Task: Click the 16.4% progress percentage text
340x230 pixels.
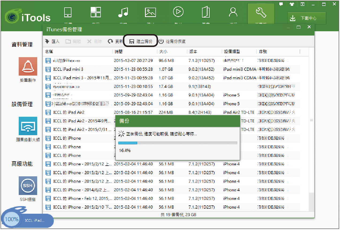Action: (125, 151)
